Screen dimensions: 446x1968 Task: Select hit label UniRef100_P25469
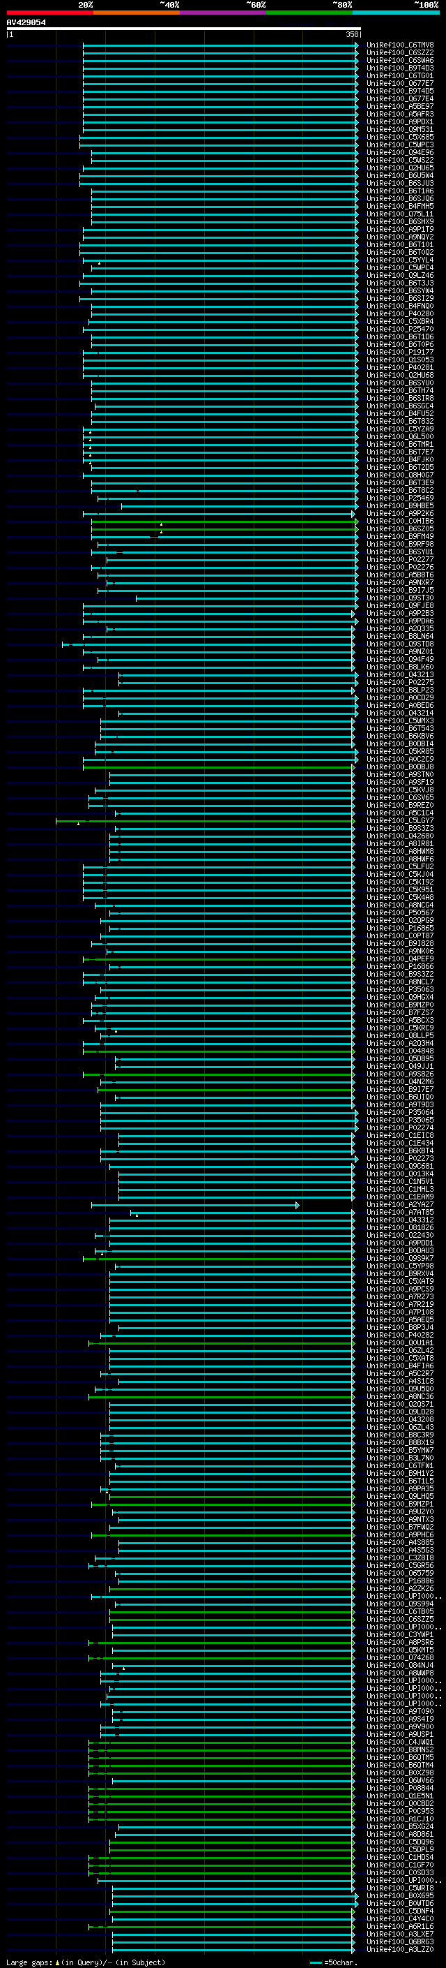click(x=400, y=498)
